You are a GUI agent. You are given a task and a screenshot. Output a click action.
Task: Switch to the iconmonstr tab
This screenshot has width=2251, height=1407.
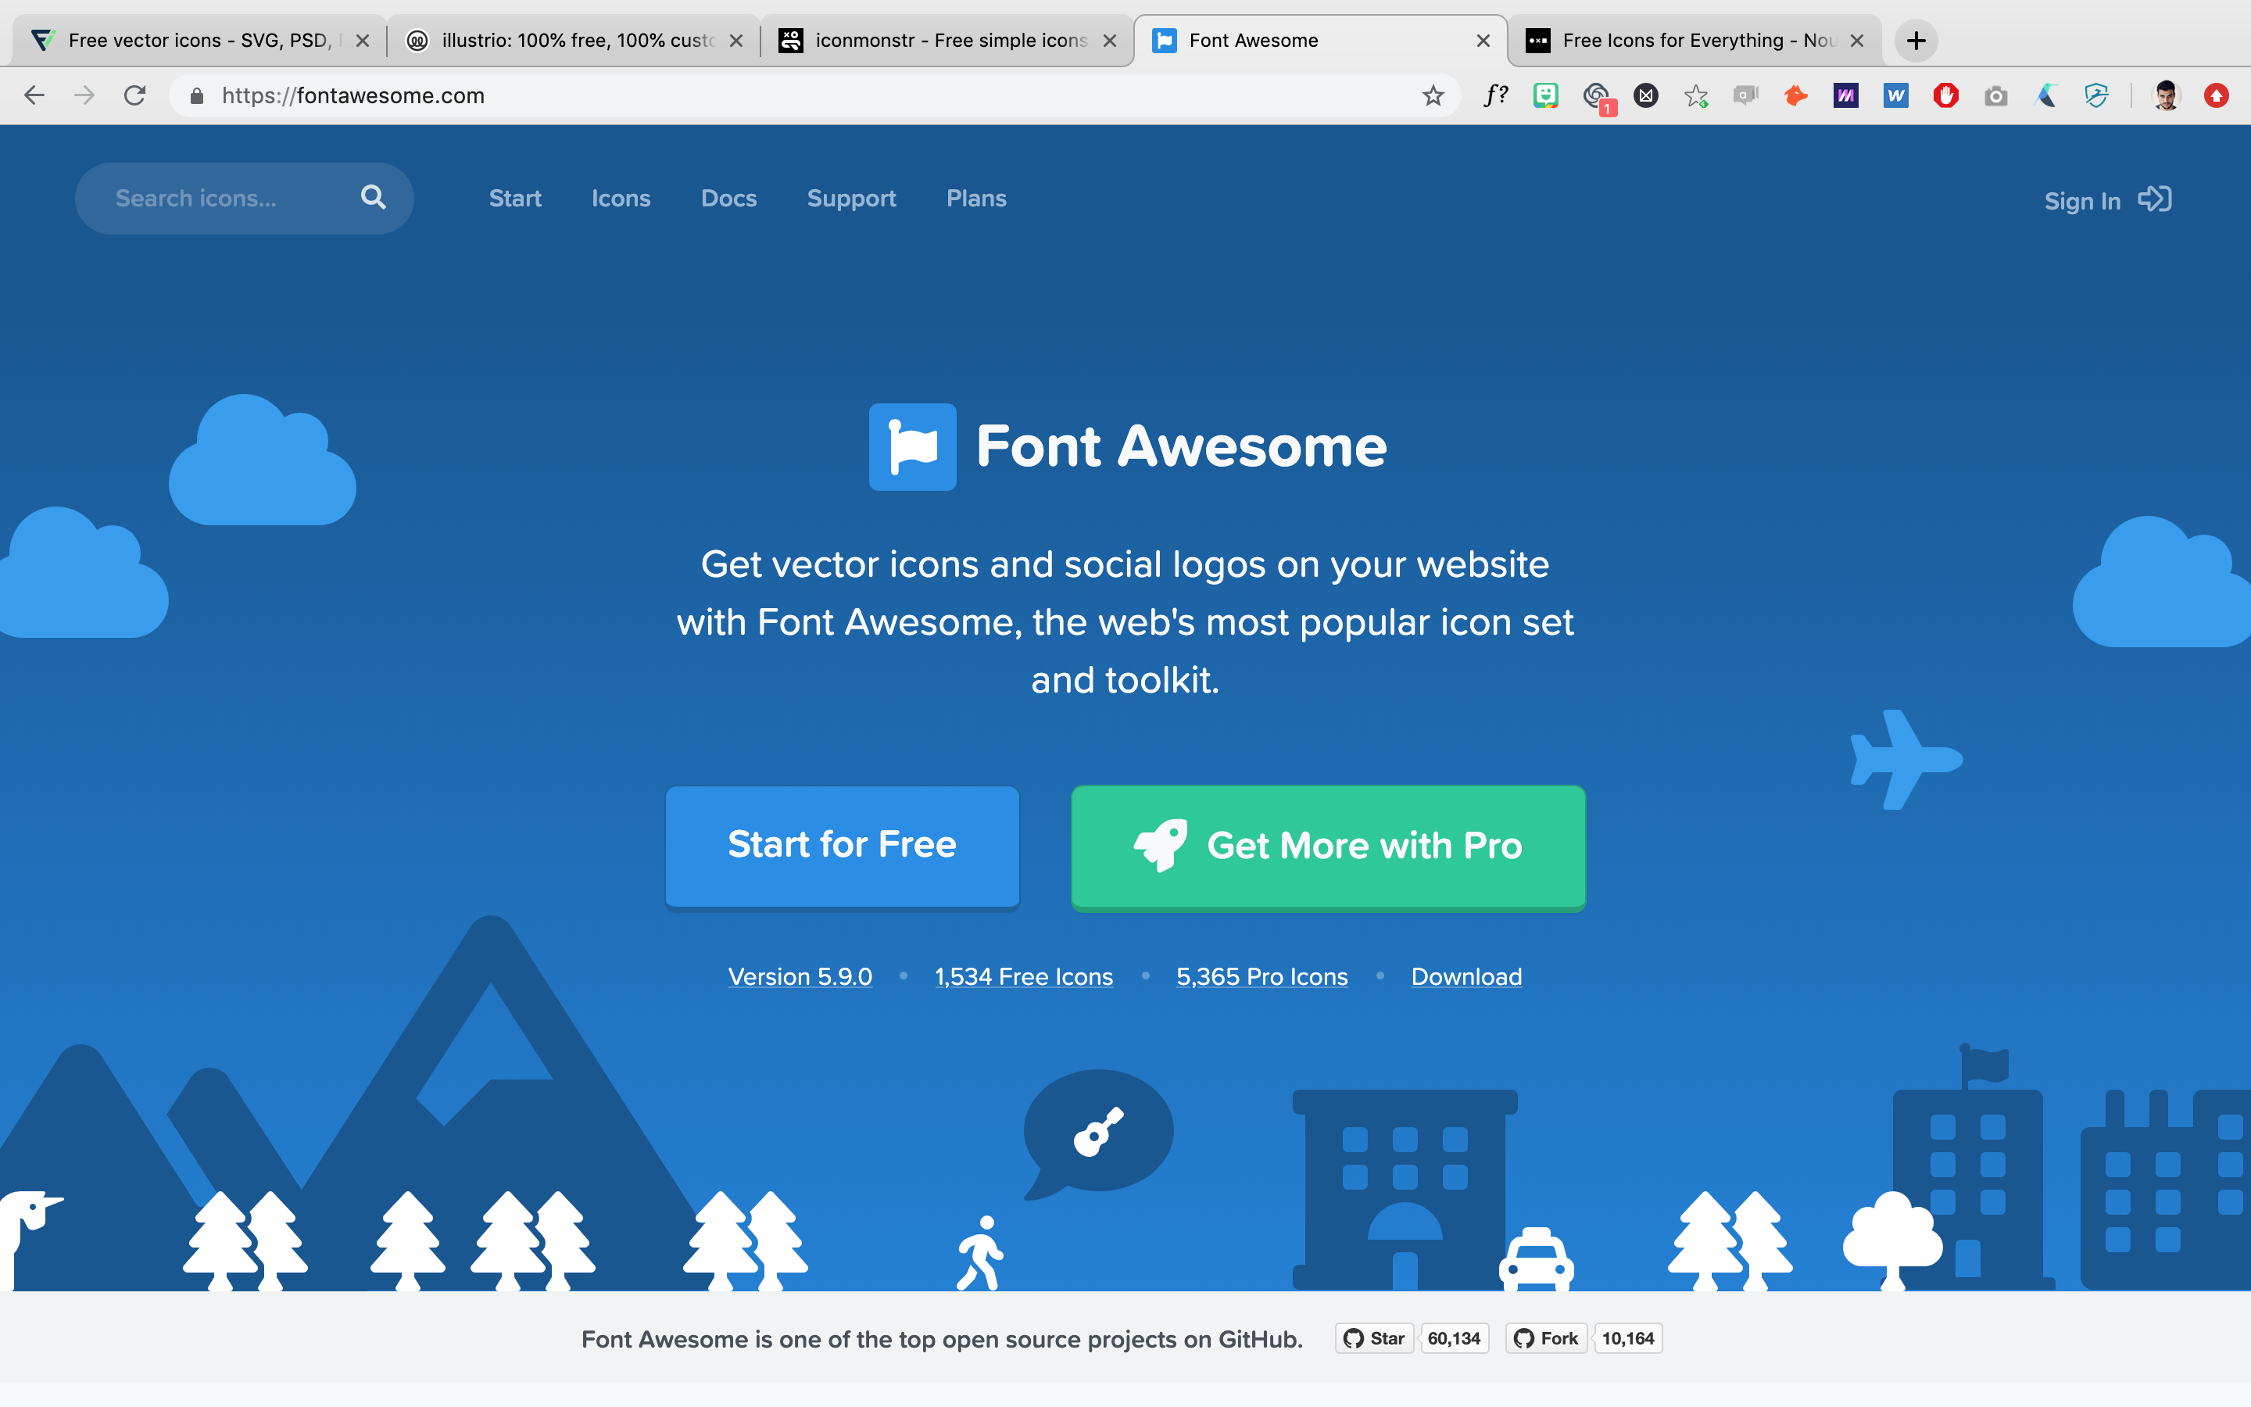click(948, 41)
